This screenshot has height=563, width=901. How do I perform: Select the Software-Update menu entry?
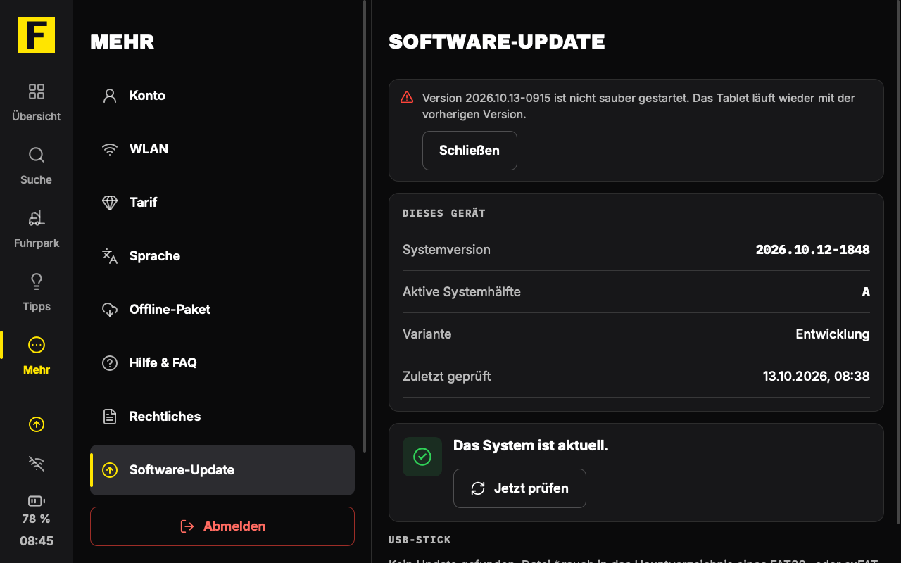coord(222,470)
